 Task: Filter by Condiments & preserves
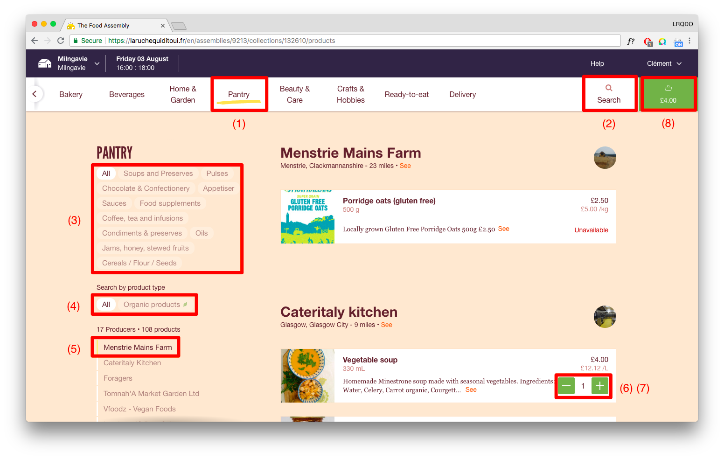click(x=142, y=233)
